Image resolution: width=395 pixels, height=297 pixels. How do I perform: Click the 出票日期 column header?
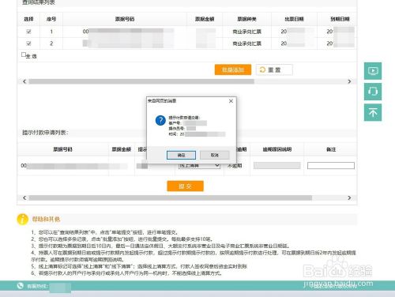(294, 19)
